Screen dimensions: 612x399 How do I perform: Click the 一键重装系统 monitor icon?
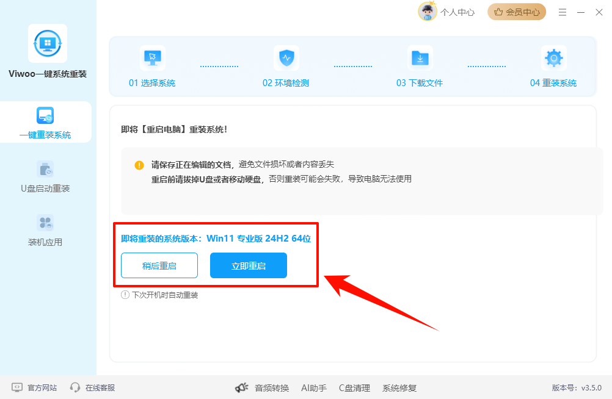click(45, 115)
